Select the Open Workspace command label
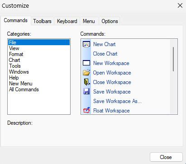 coord(112,73)
